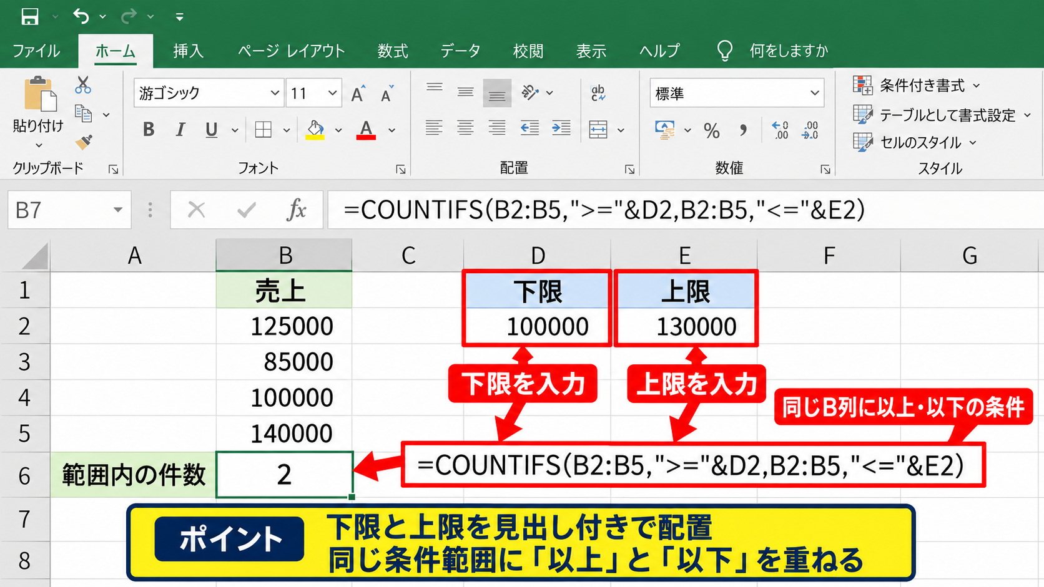
Task: Save the workbook with the floppy icon
Action: click(x=29, y=16)
